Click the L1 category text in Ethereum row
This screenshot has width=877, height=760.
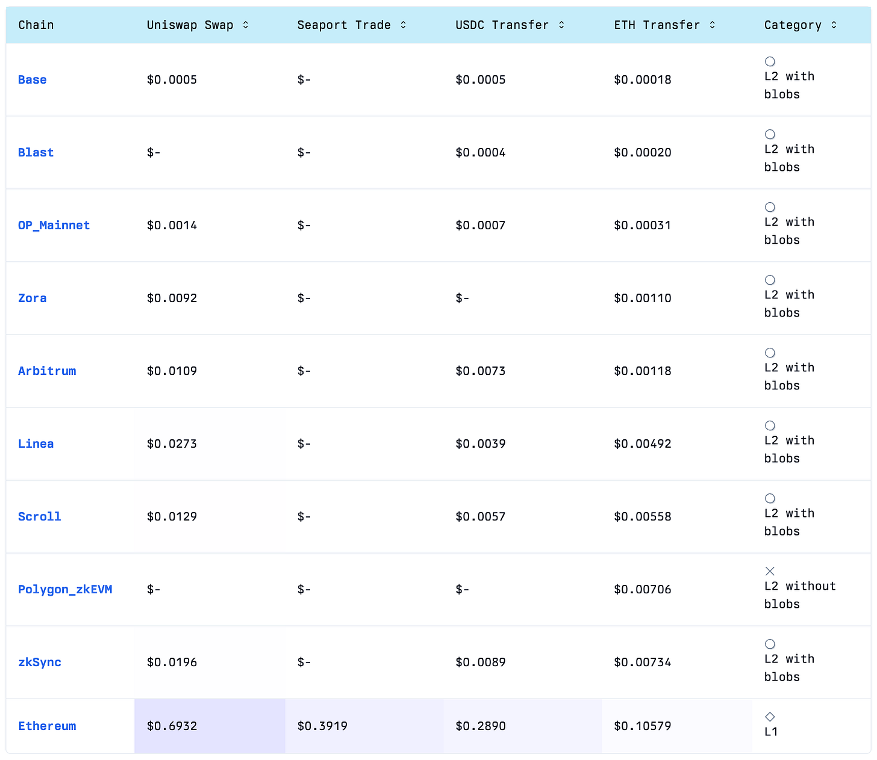(x=772, y=732)
